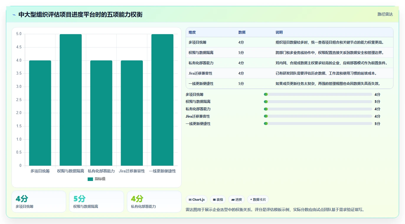Click the 说明 table column header
Image resolution: width=405 pixels, height=224 pixels.
(279, 32)
